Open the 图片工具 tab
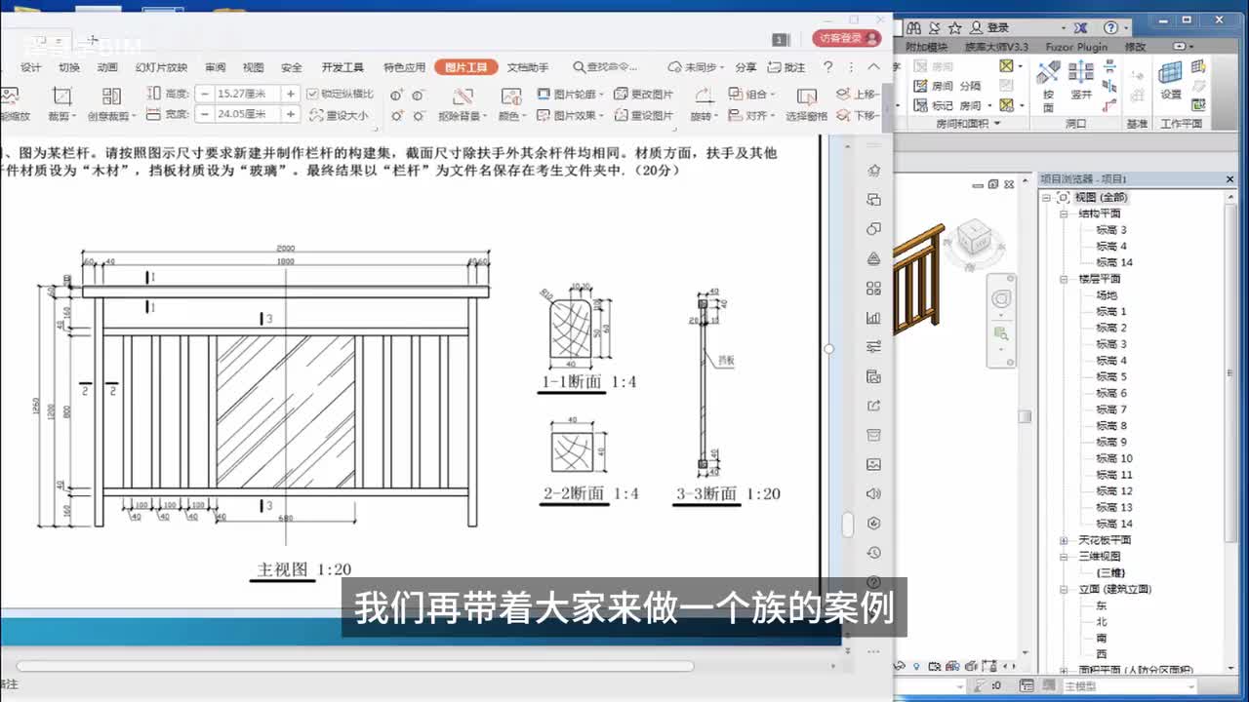The image size is (1249, 702). click(465, 67)
